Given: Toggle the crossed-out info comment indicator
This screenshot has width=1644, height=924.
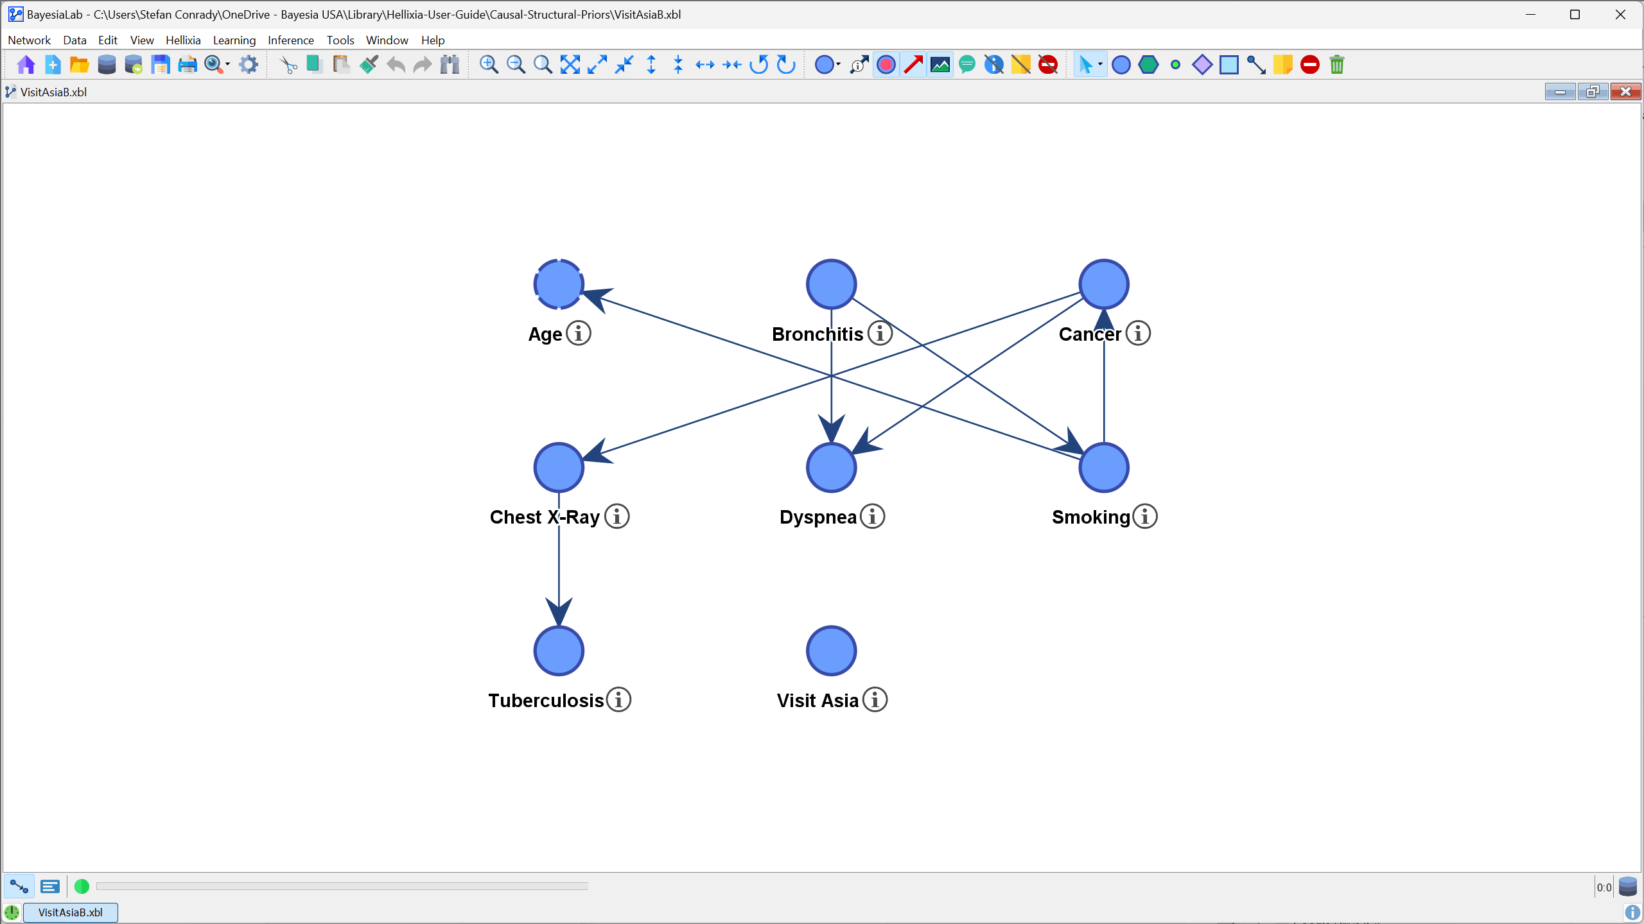Looking at the screenshot, I should [x=993, y=65].
